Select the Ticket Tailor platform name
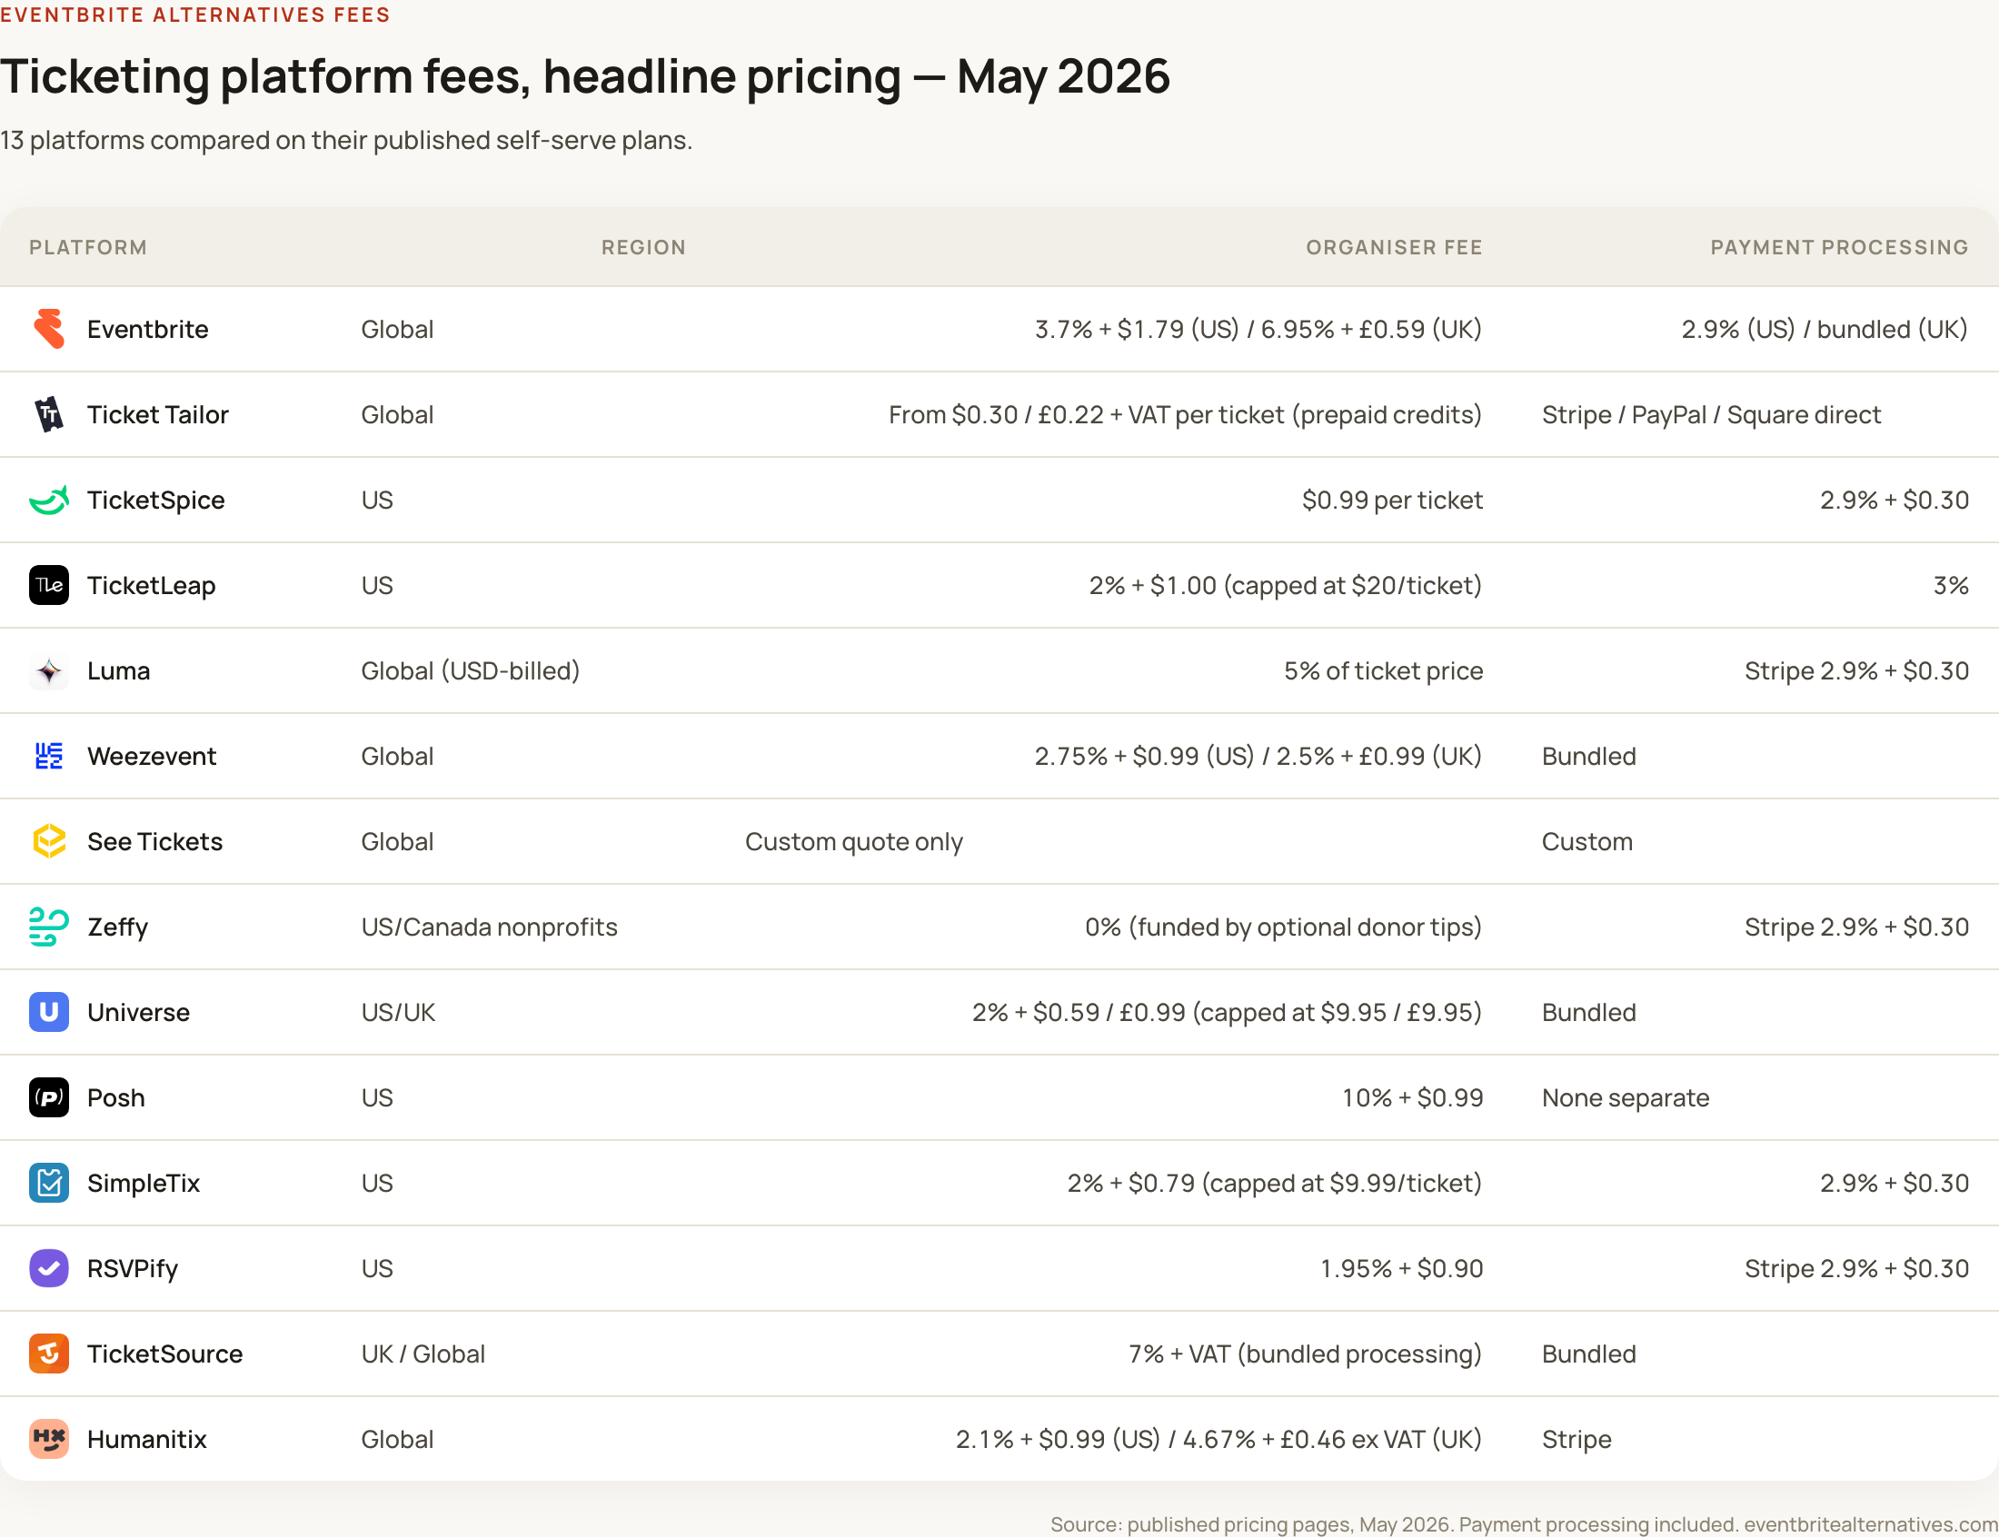Image resolution: width=1999 pixels, height=1537 pixels. point(158,414)
